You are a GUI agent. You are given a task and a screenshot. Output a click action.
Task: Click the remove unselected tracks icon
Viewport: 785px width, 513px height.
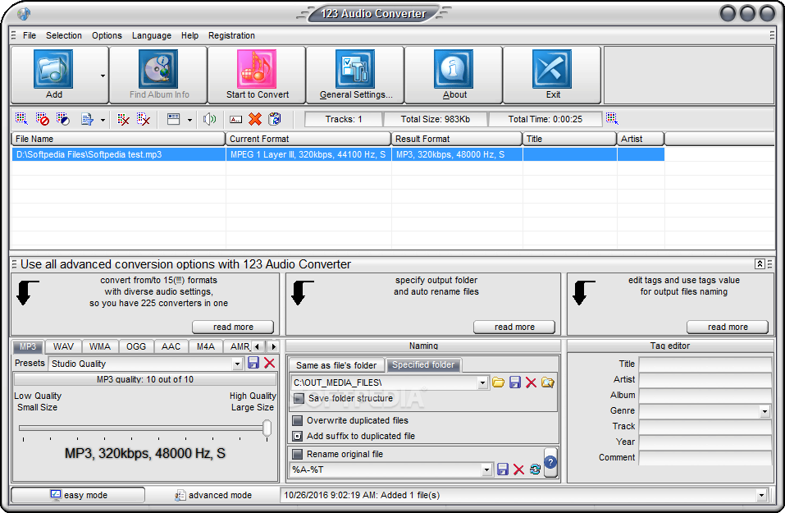144,119
